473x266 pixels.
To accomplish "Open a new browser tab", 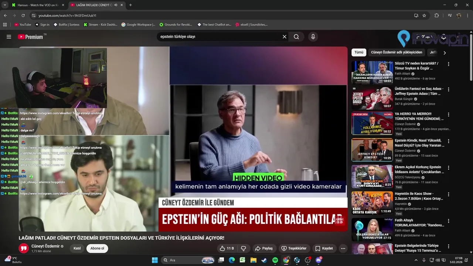I will pyautogui.click(x=130, y=5).
